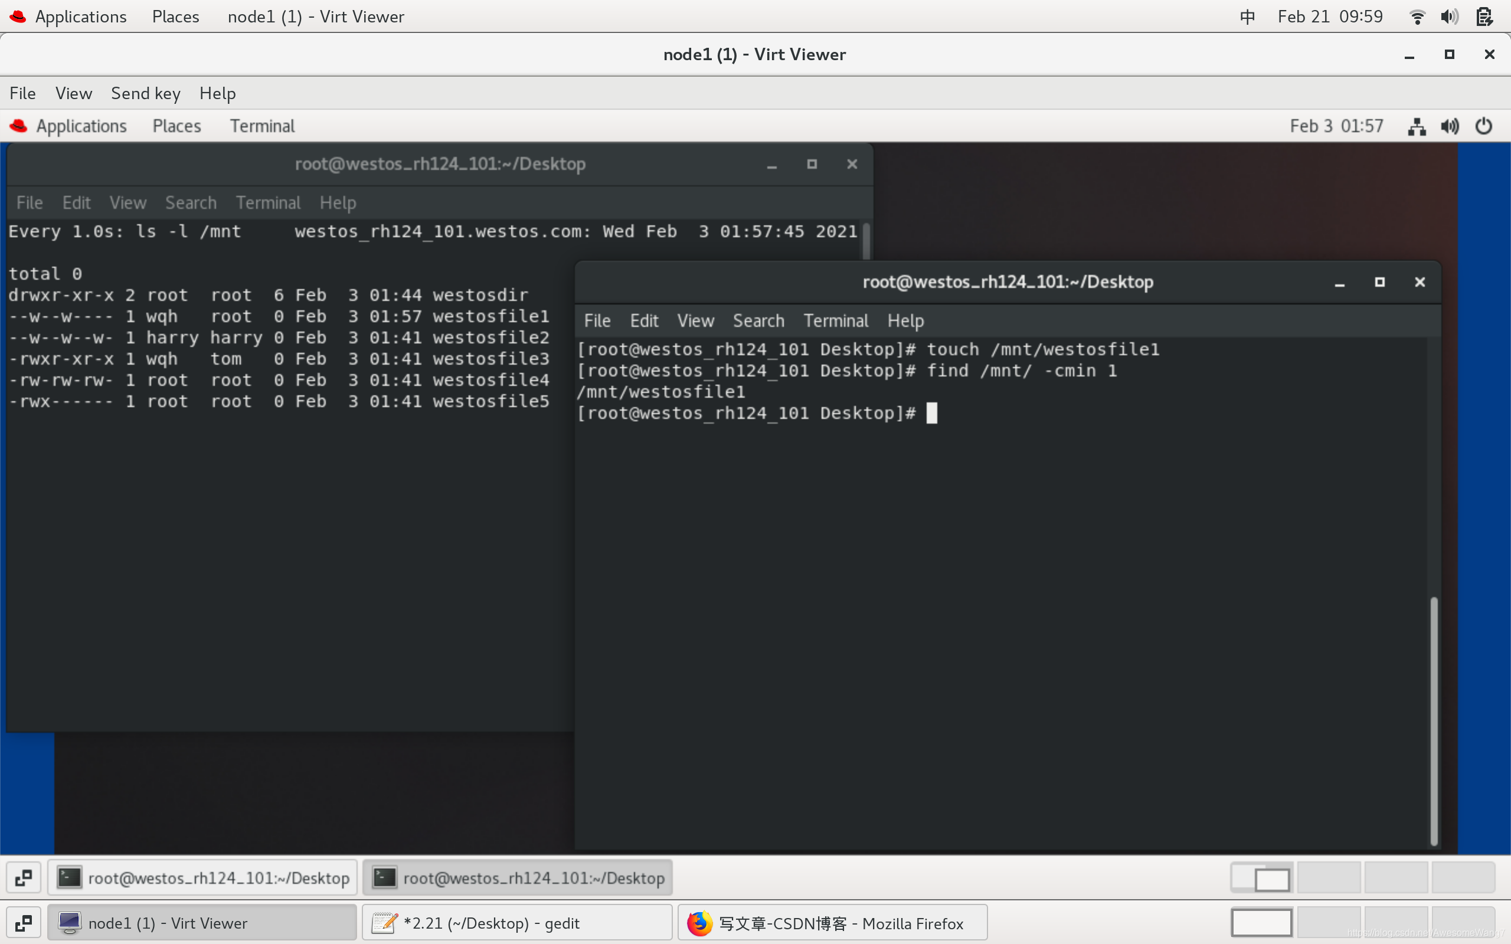
Task: Click the host Wi-Fi status icon
Action: (x=1417, y=17)
